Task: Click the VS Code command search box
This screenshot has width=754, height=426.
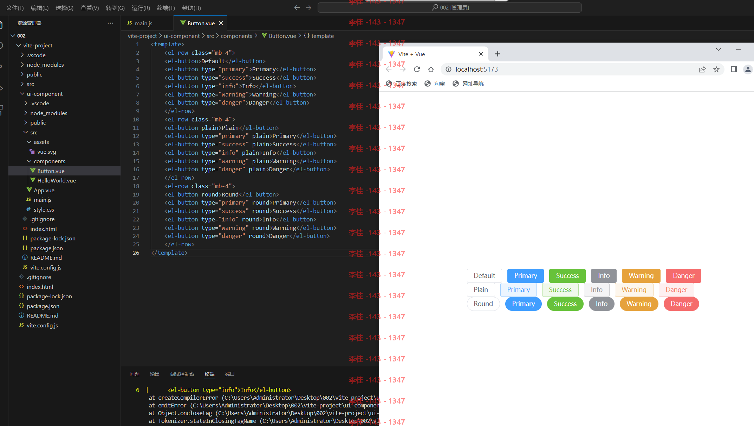Action: [450, 8]
